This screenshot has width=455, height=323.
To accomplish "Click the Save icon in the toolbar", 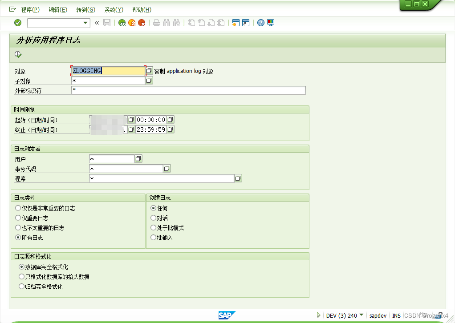I will point(107,22).
